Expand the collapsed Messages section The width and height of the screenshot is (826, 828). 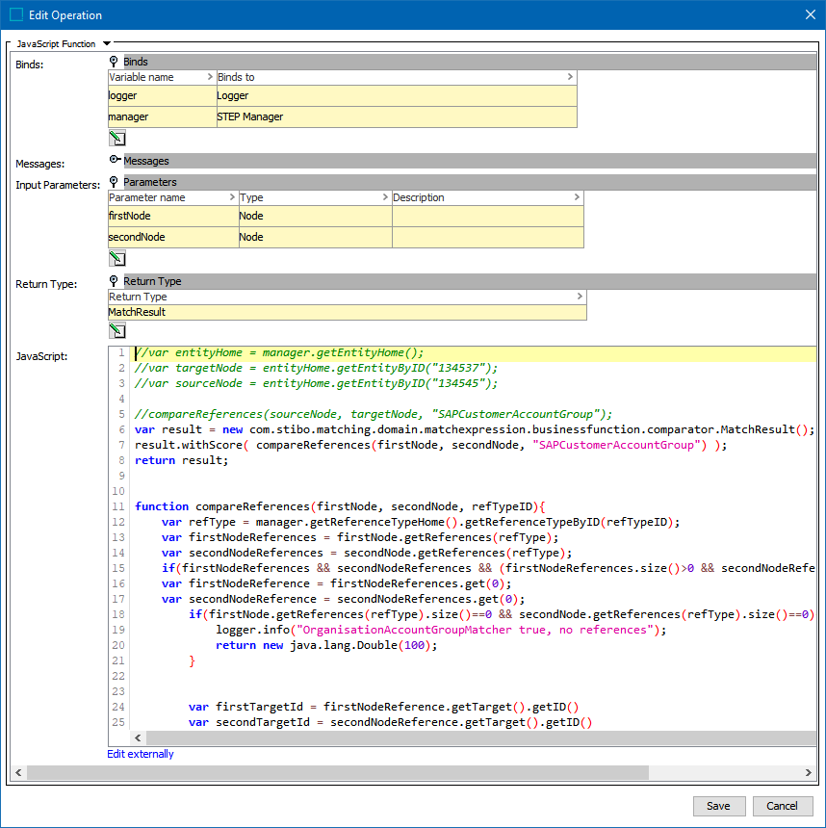[x=115, y=161]
